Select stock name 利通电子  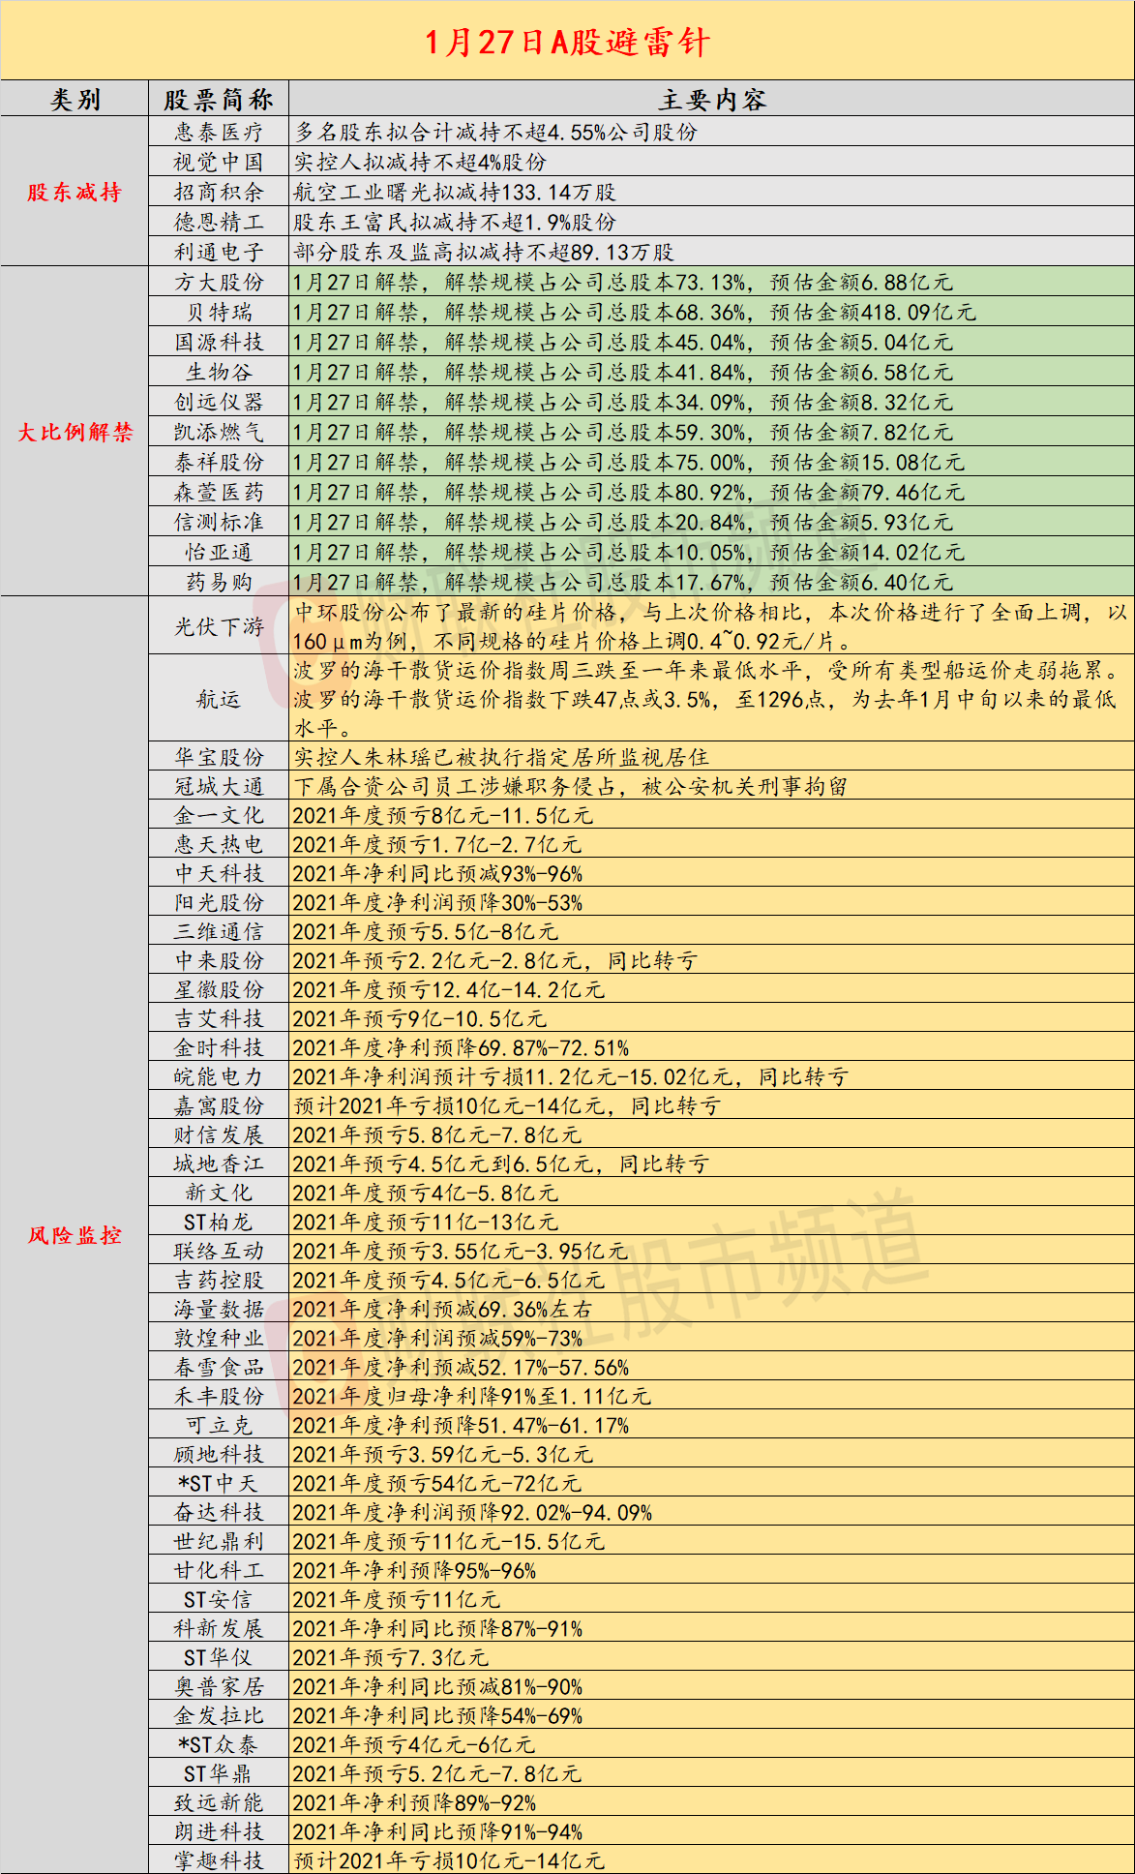219,253
